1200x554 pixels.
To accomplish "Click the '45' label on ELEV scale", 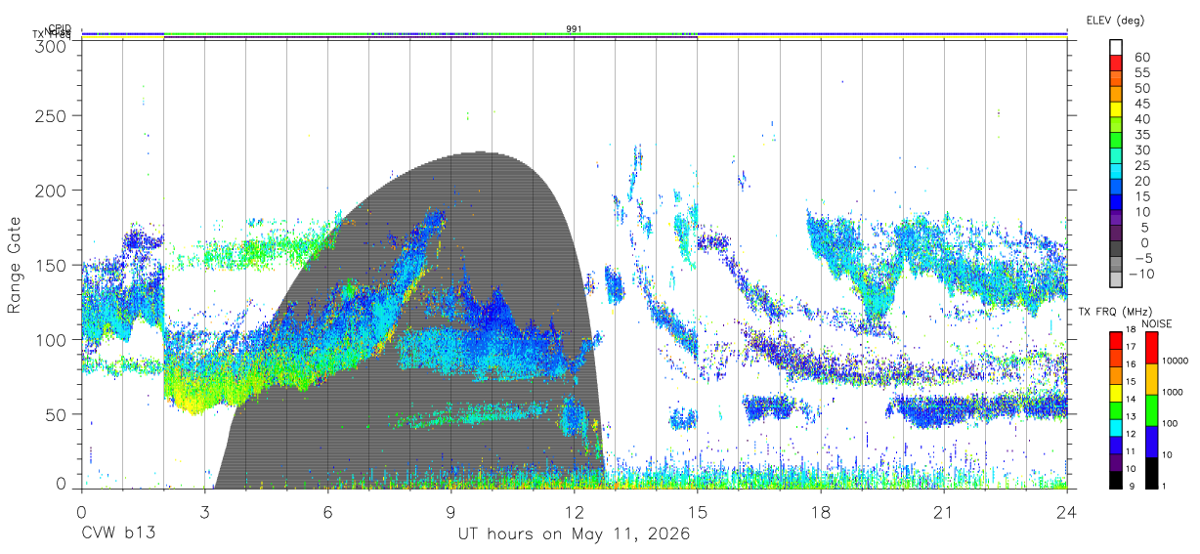I will click(1141, 104).
